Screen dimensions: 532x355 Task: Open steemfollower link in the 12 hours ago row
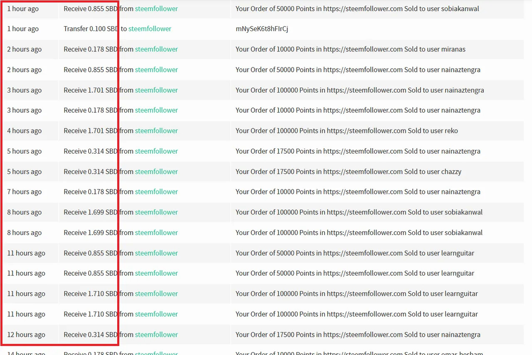coord(156,334)
